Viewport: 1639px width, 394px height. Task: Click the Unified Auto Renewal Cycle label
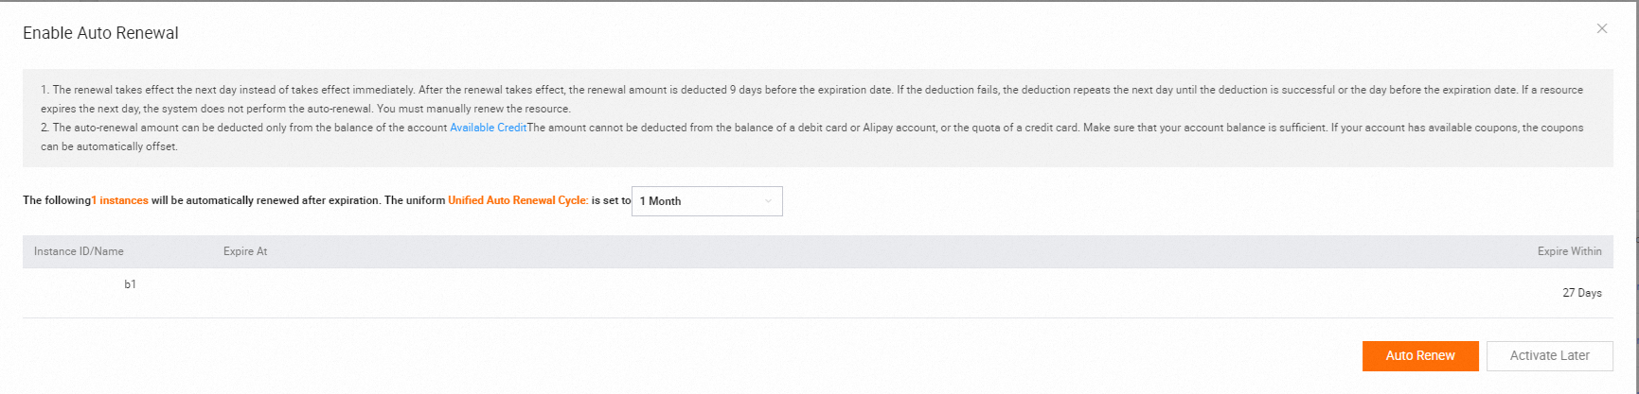point(517,200)
